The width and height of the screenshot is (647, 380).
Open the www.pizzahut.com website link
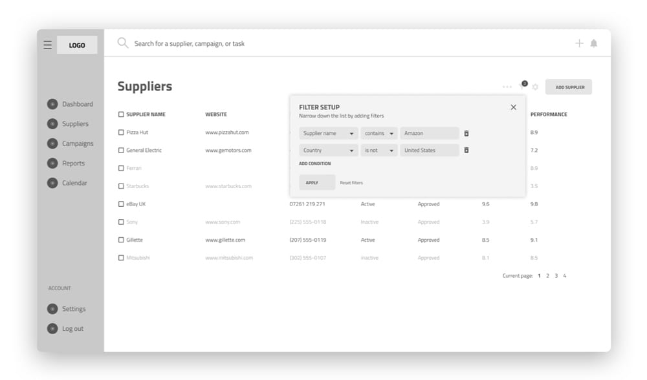click(x=227, y=132)
